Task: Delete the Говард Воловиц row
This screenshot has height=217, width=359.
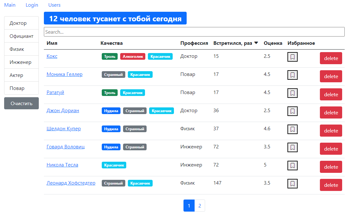Action: [x=331, y=149]
